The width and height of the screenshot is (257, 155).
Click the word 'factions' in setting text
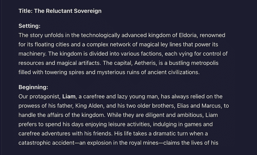(x=152, y=54)
